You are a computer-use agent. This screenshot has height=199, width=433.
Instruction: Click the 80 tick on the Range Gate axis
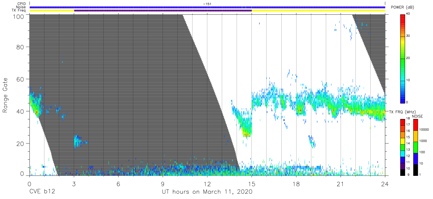[x=20, y=47]
